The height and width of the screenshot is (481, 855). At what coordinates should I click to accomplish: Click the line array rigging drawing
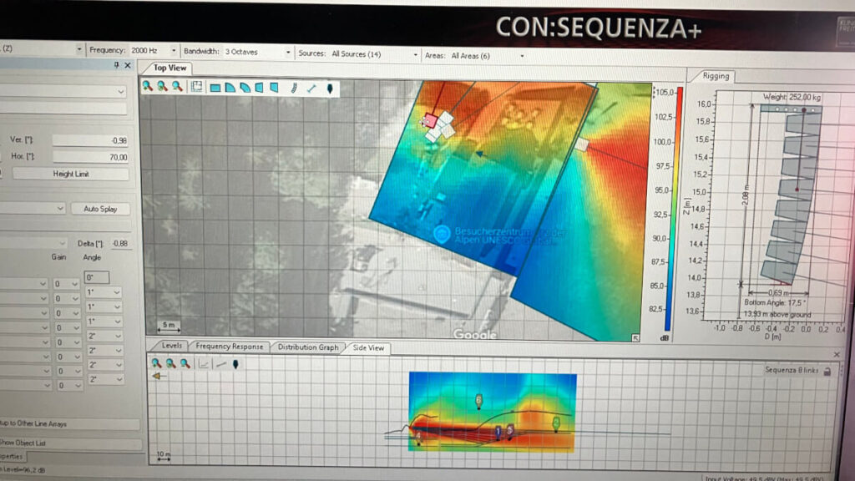pos(791,196)
